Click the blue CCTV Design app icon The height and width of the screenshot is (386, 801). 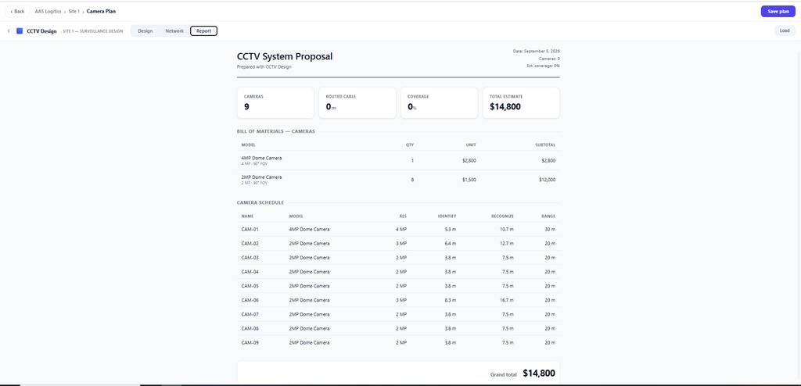click(x=20, y=31)
